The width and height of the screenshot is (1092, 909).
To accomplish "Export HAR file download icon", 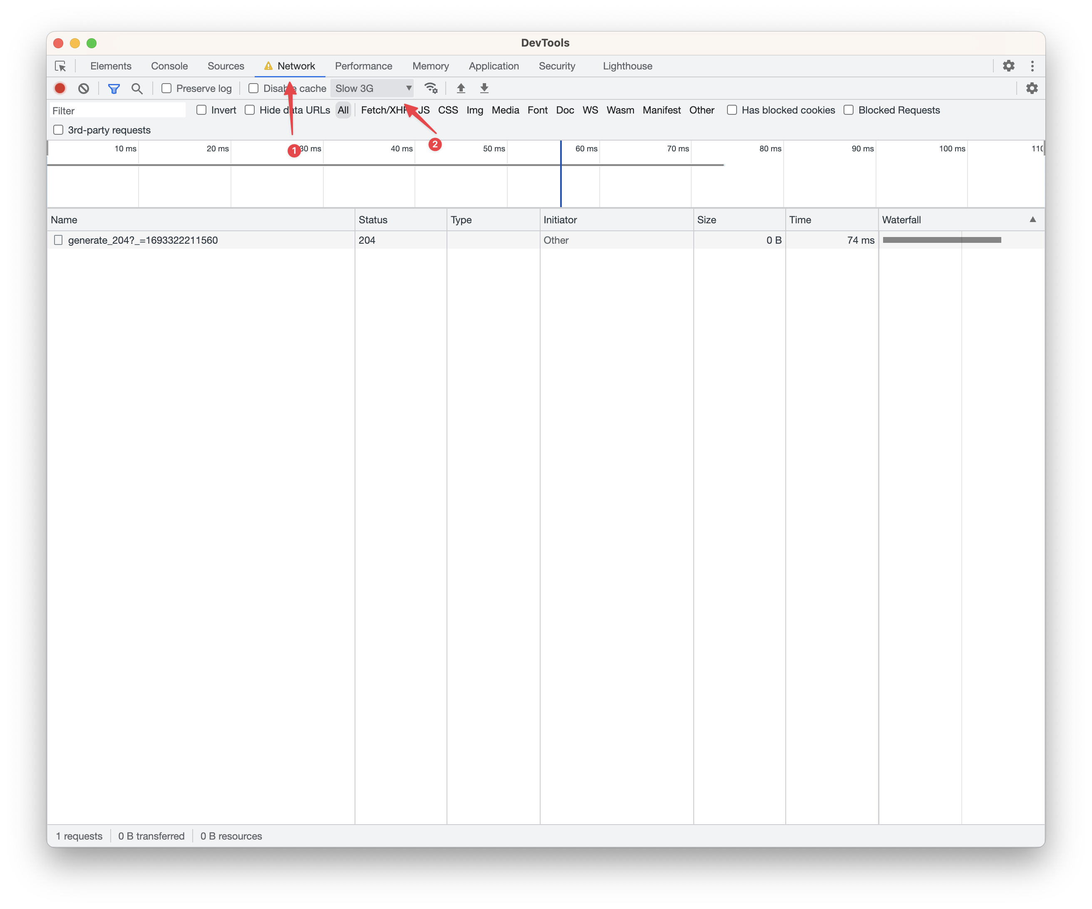I will [x=484, y=88].
